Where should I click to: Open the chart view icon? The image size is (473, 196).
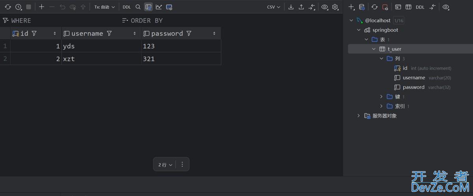pos(158,7)
